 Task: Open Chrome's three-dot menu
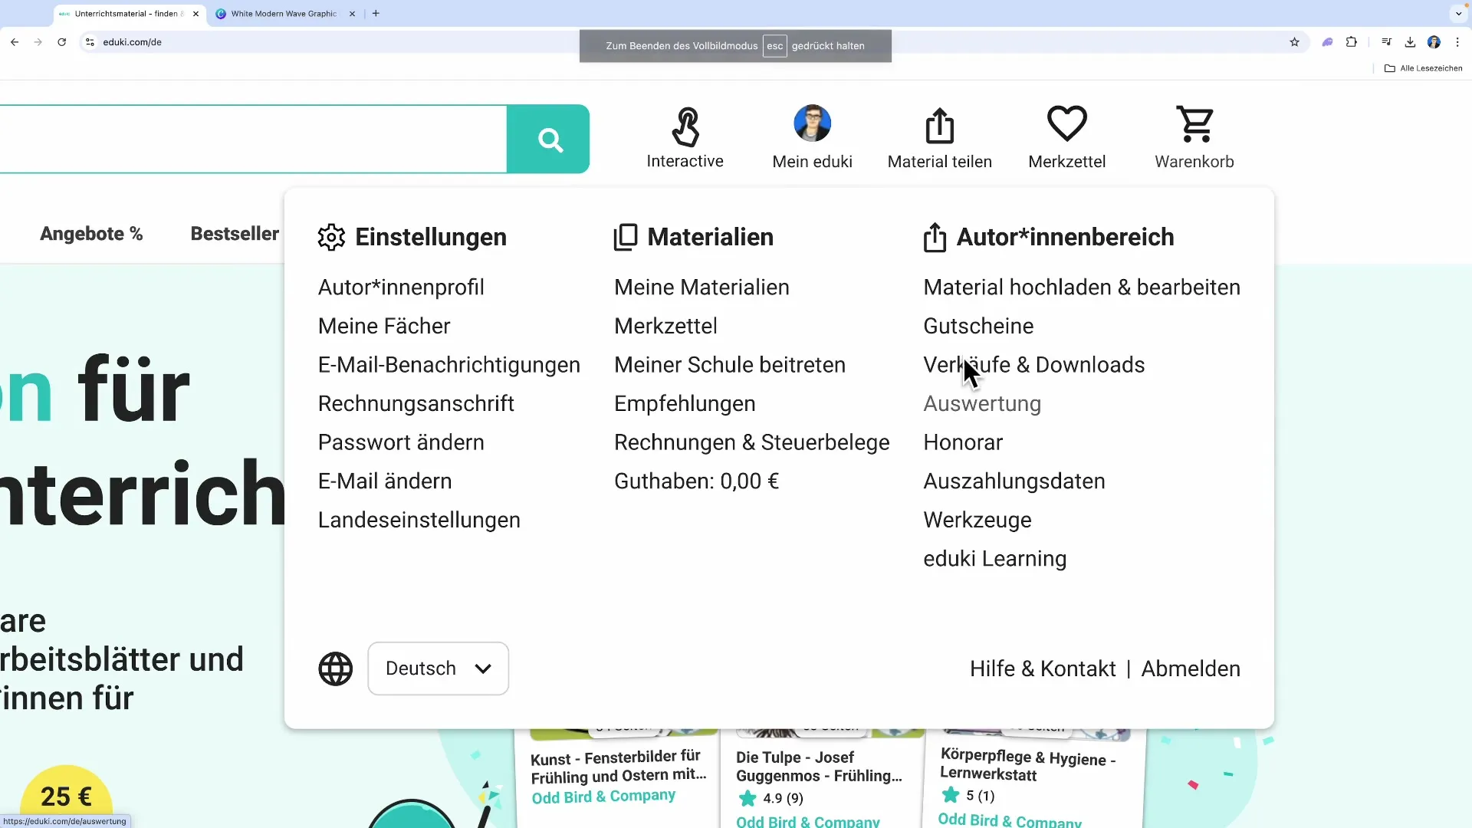(1459, 42)
